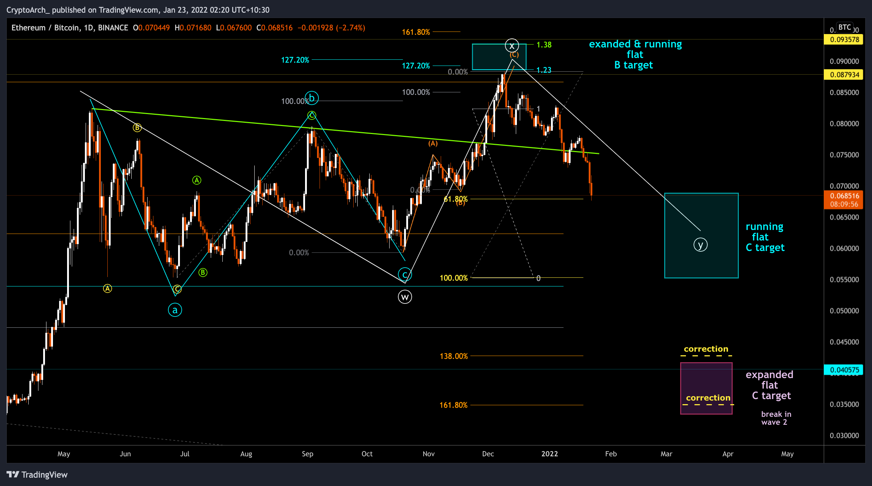Viewport: 872px width, 486px height.
Task: Click the Mar label on time axis
Action: pos(666,454)
